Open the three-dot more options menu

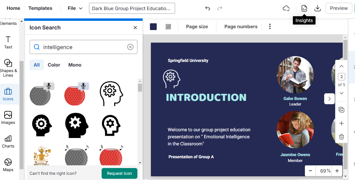click(270, 27)
